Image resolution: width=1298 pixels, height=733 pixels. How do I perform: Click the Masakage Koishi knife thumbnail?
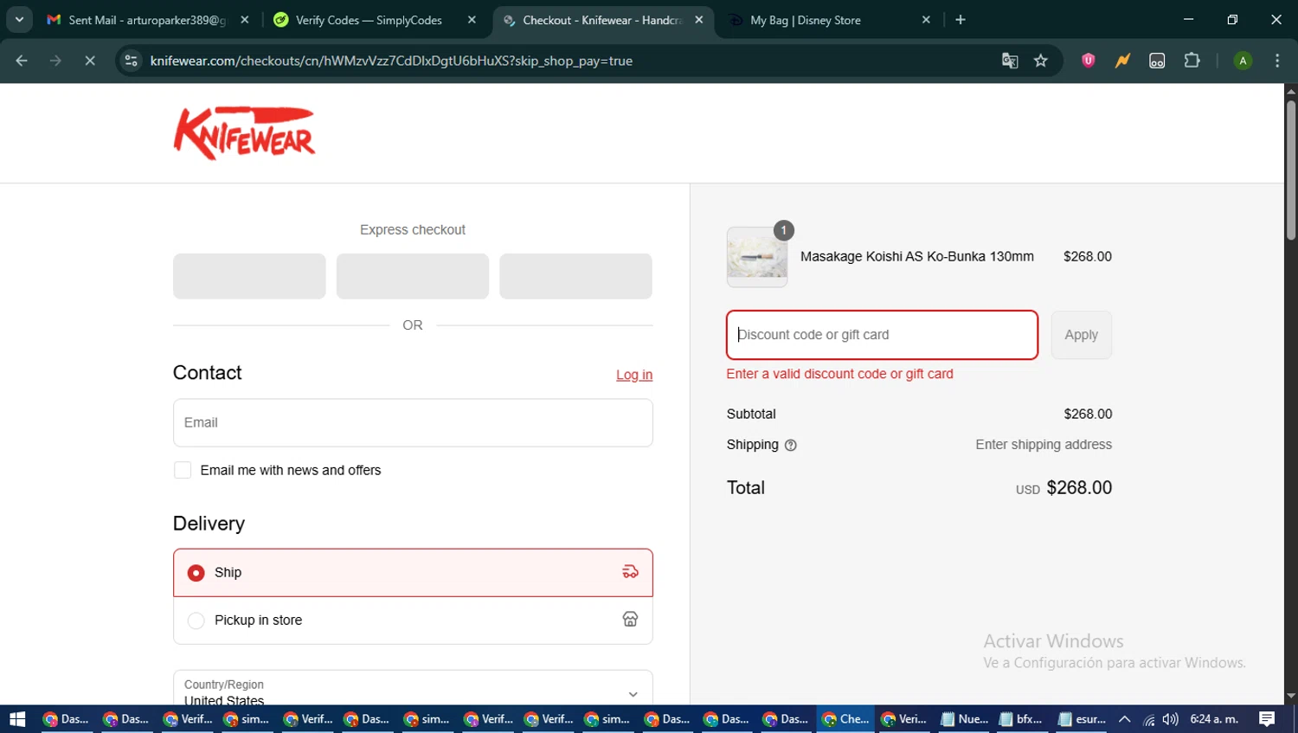757,257
